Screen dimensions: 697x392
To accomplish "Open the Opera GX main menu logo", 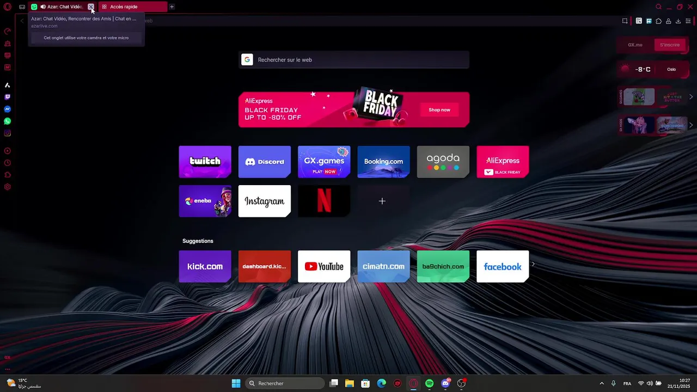I will point(8,7).
